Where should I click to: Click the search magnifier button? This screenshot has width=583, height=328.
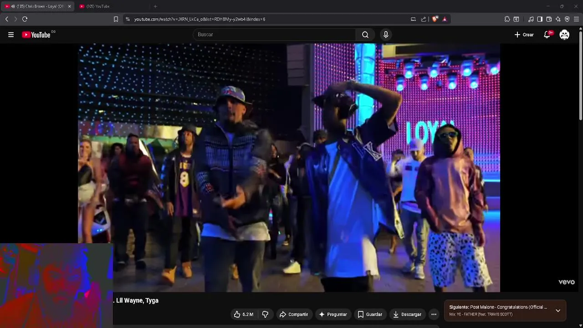pyautogui.click(x=365, y=35)
